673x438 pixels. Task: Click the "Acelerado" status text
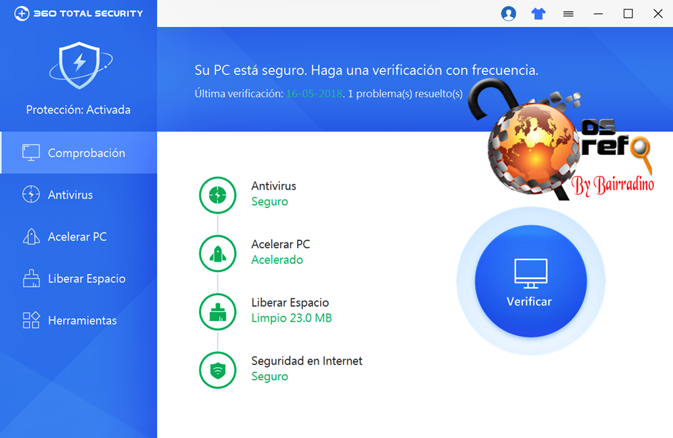pyautogui.click(x=277, y=260)
